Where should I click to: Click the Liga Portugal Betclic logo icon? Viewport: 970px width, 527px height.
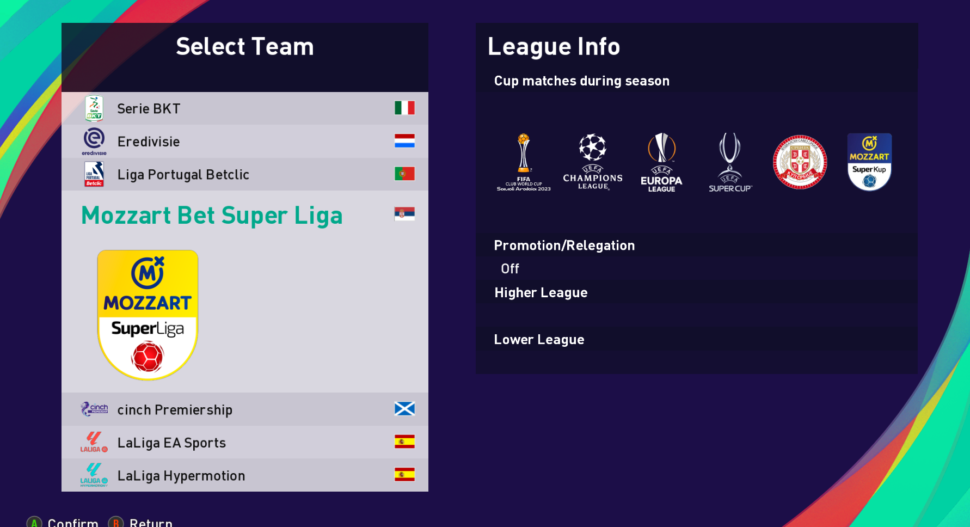[x=94, y=174]
